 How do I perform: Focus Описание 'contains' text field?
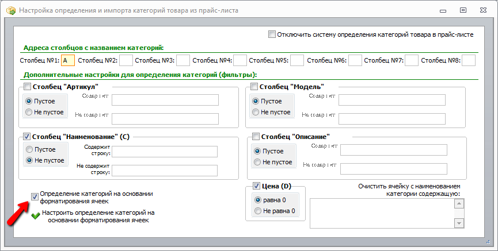pos(394,150)
